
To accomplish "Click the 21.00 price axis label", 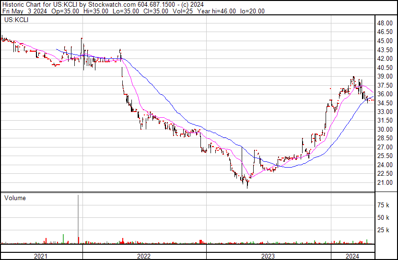I will [x=385, y=183].
